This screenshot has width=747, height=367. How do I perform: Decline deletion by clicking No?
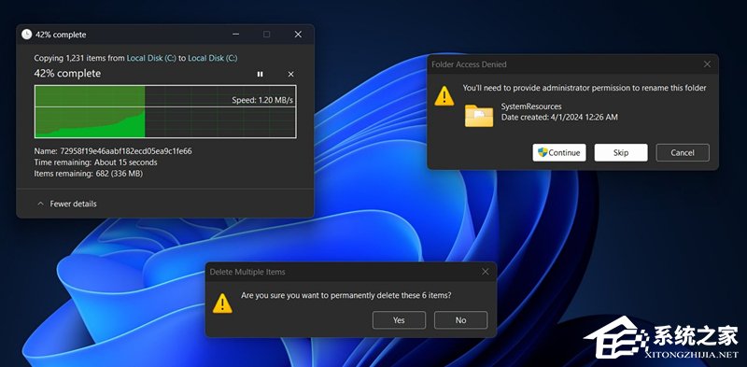460,319
